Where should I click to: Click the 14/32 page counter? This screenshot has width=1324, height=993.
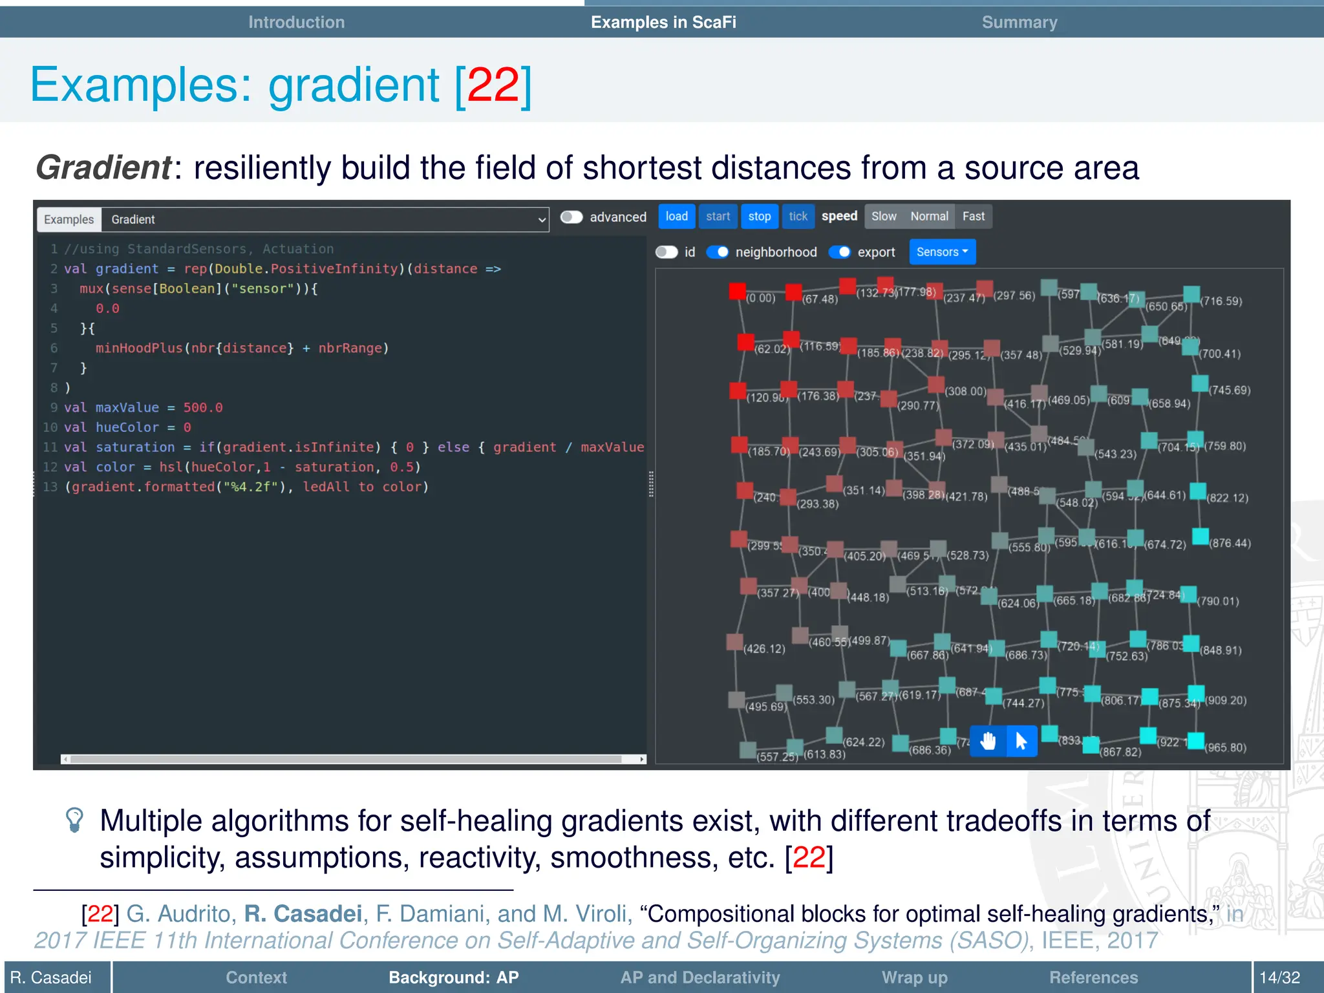(1280, 977)
